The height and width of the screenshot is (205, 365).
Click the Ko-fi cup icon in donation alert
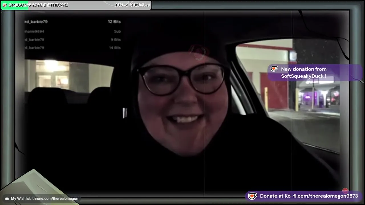tap(274, 69)
